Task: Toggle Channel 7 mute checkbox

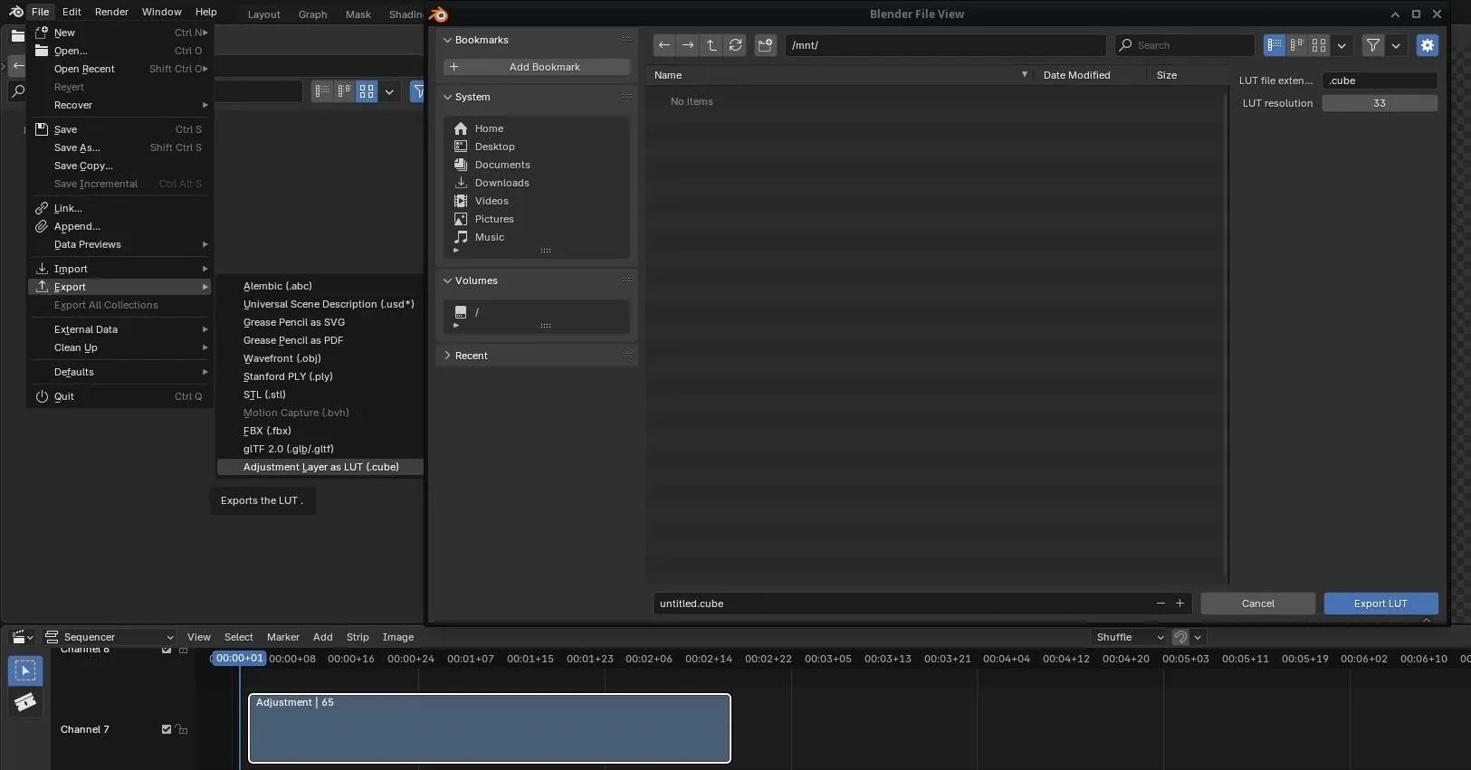Action: coord(167,729)
